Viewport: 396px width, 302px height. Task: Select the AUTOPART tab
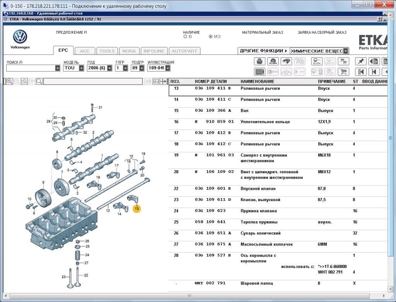point(184,51)
